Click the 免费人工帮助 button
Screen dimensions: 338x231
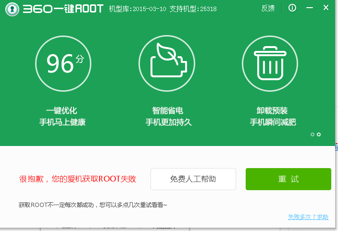(193, 179)
